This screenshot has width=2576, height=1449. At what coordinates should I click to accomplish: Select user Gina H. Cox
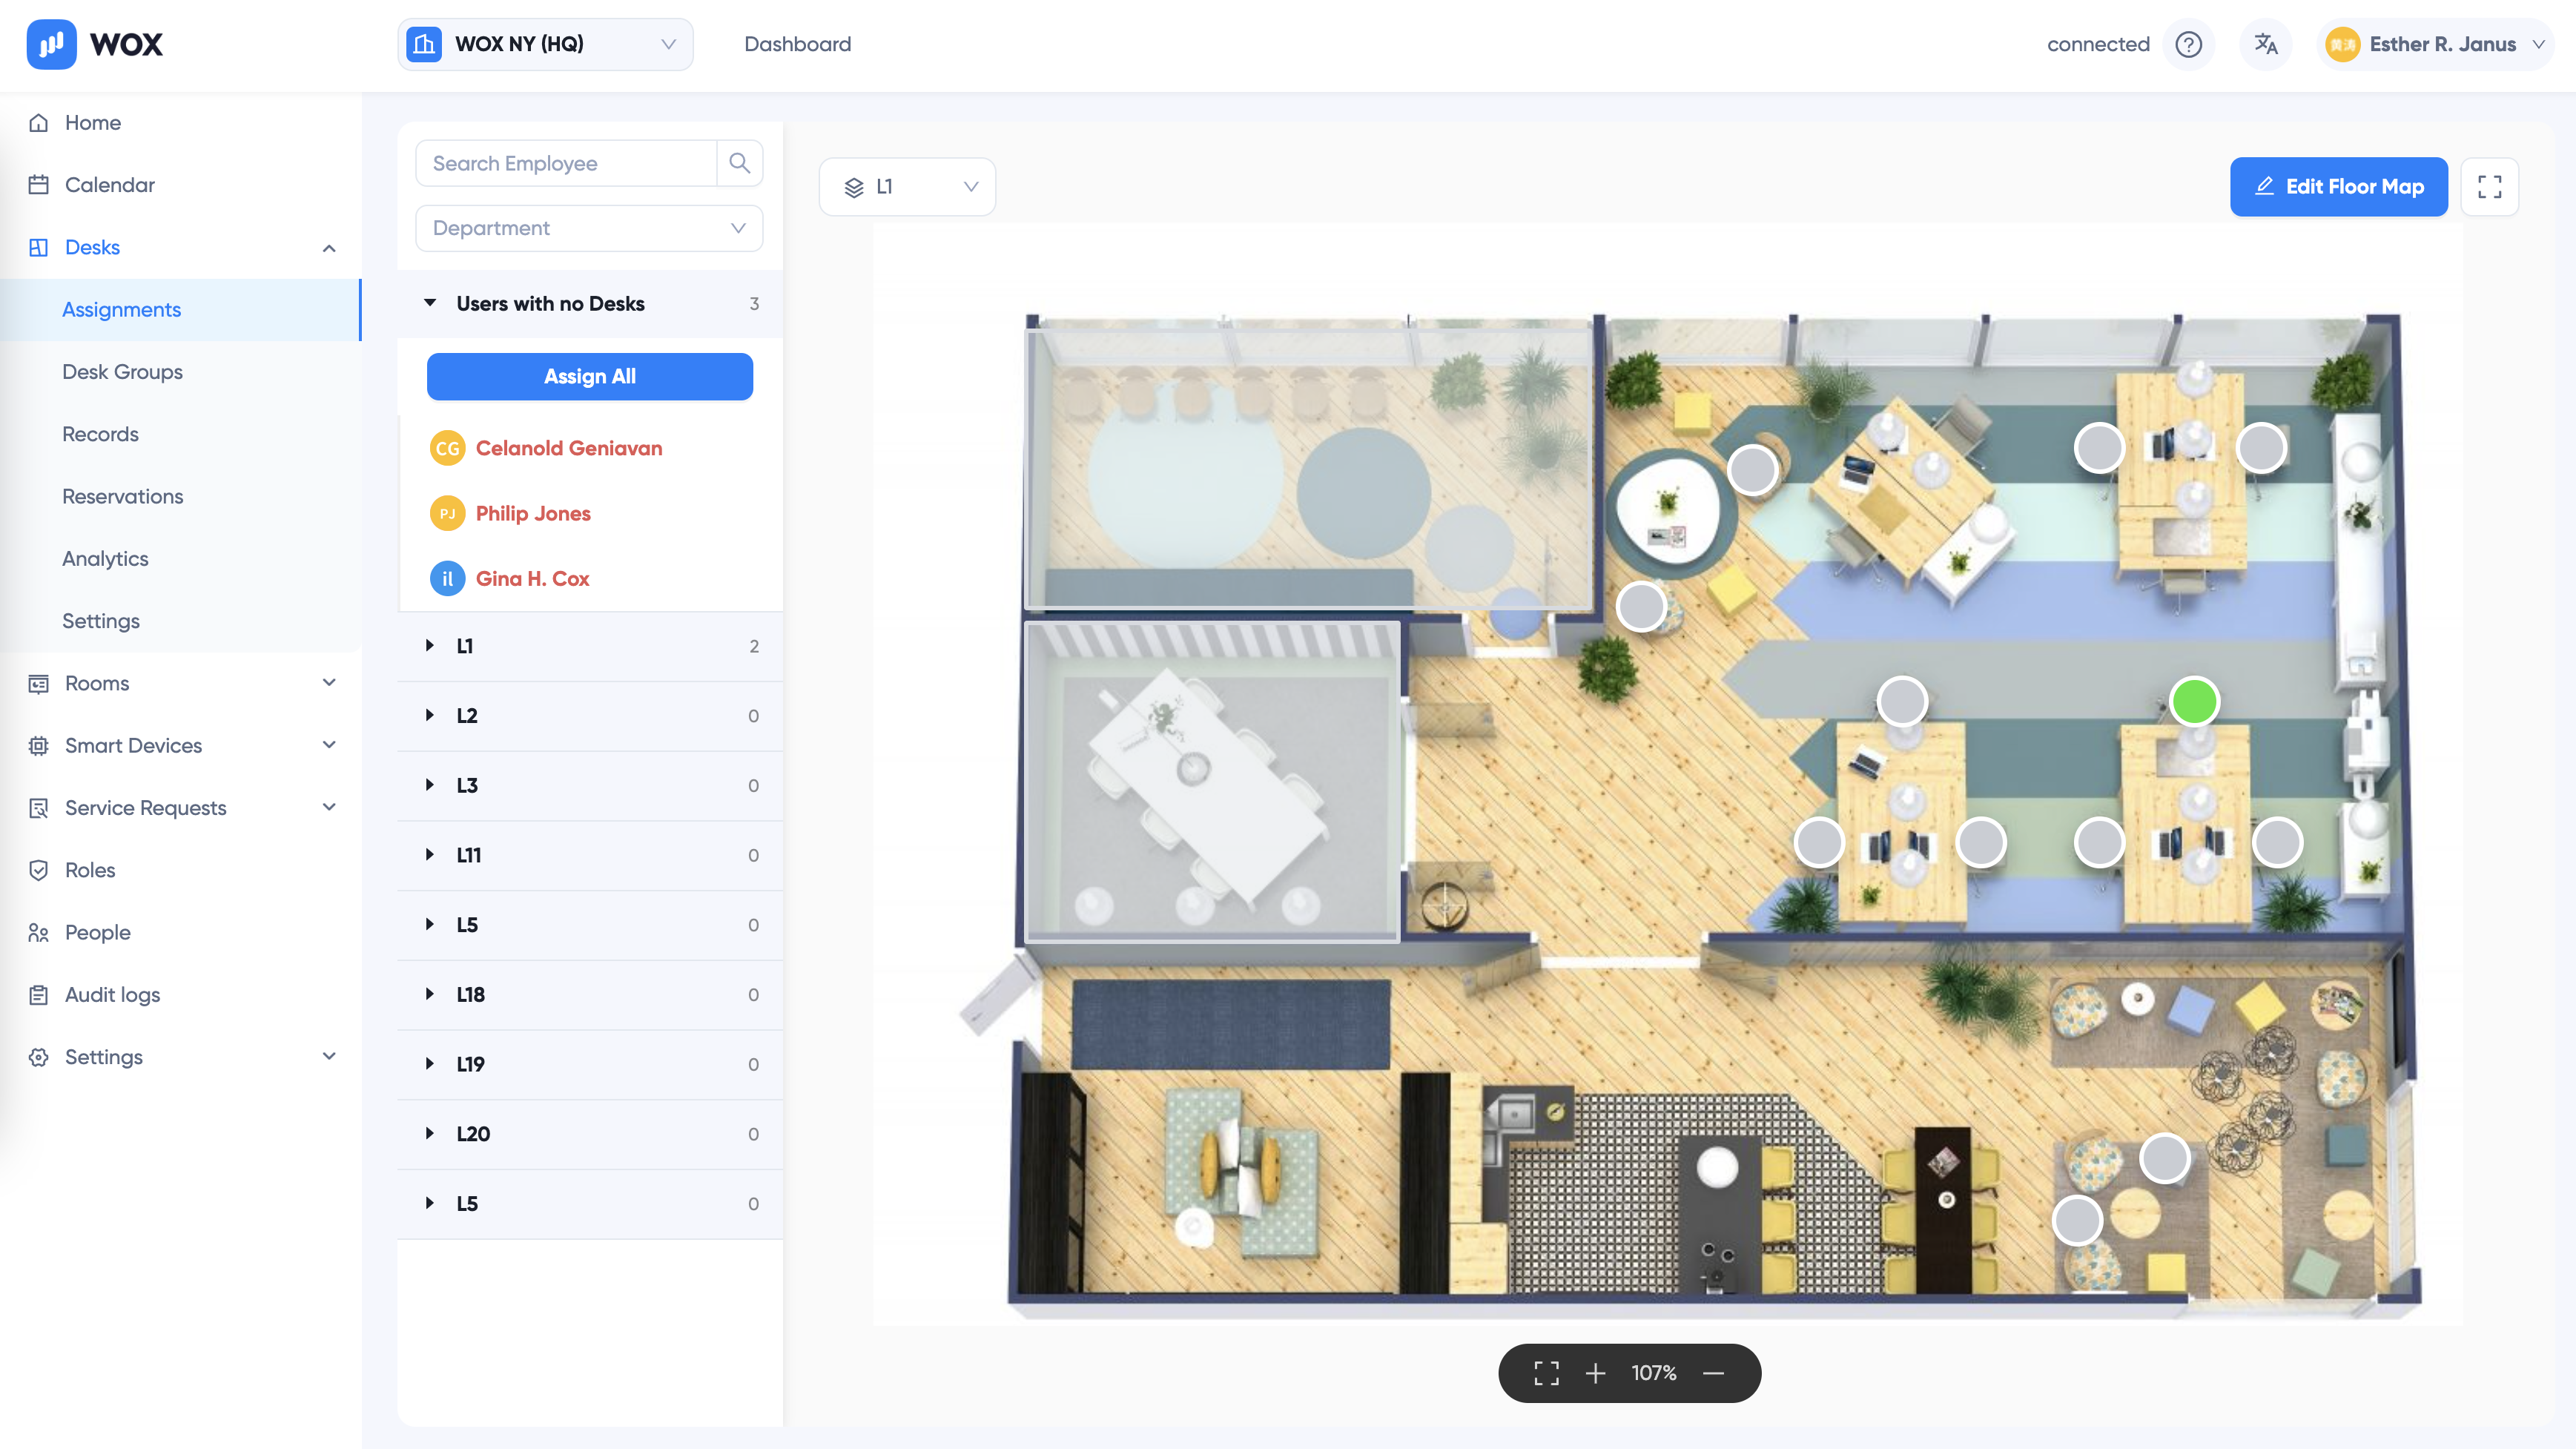pos(532,578)
